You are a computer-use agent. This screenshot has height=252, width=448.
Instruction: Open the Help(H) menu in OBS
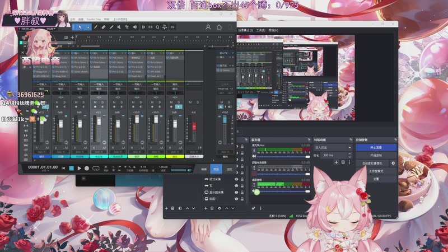tap(273, 30)
